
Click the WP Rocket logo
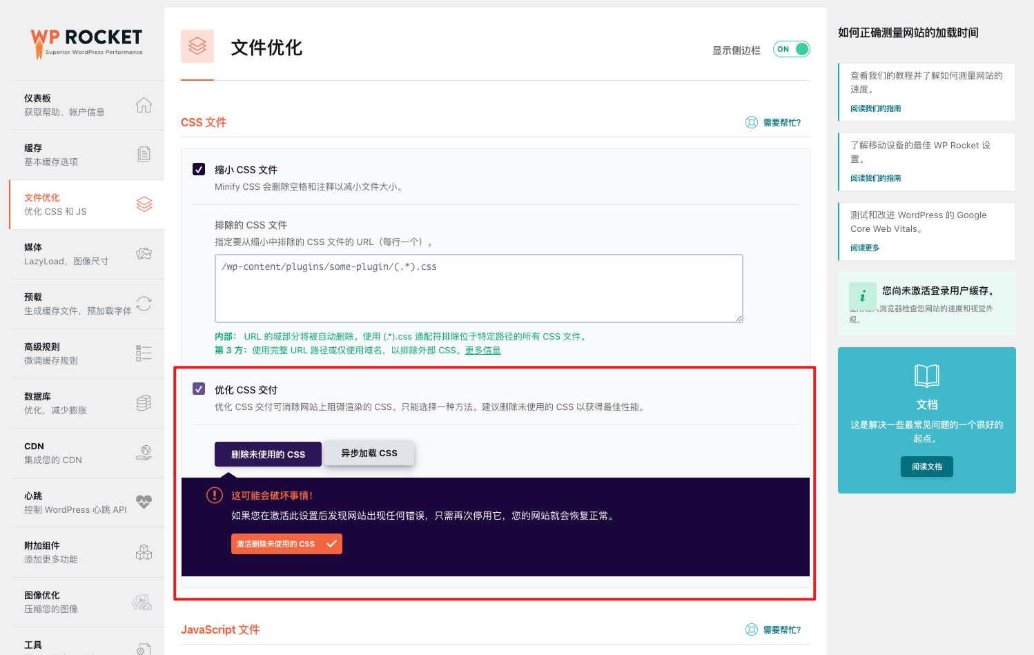87,43
